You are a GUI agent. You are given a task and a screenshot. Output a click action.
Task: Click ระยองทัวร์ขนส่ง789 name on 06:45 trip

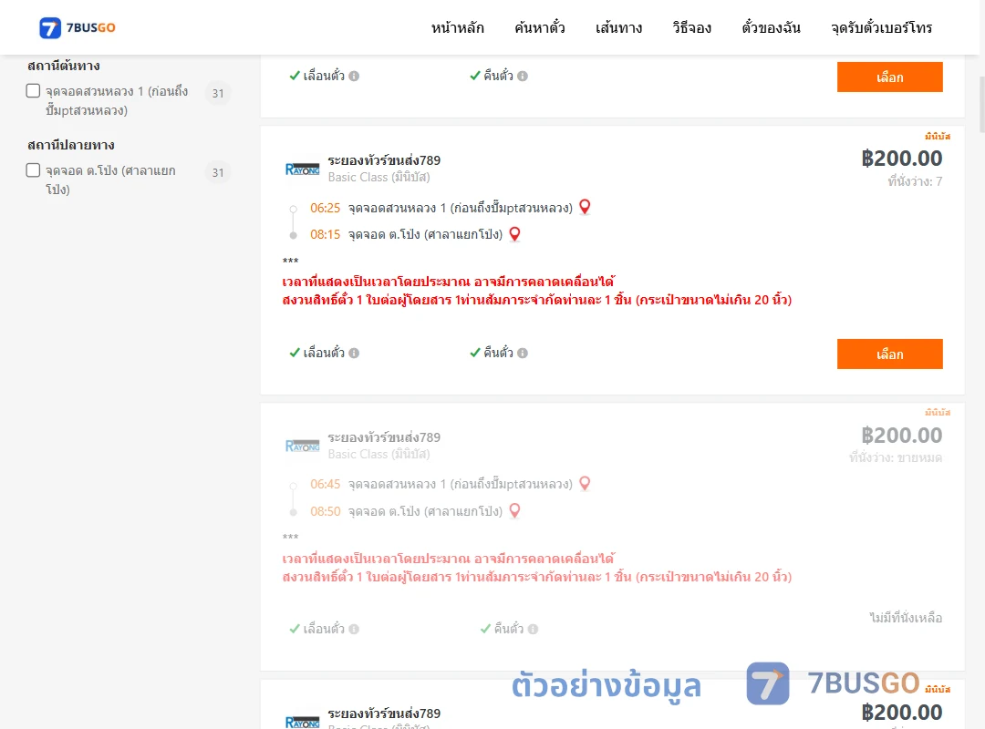coord(384,437)
